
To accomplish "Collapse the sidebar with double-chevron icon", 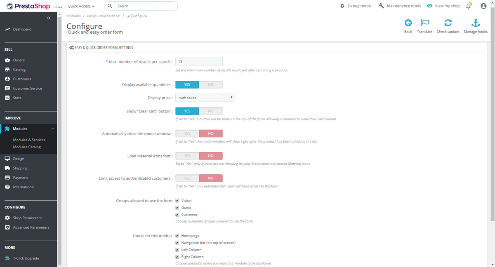I will click(x=49, y=18).
